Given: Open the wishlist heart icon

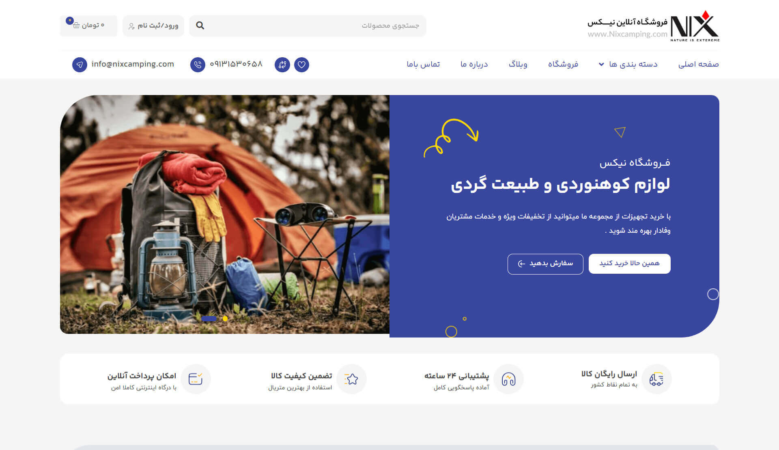Looking at the screenshot, I should (x=301, y=65).
